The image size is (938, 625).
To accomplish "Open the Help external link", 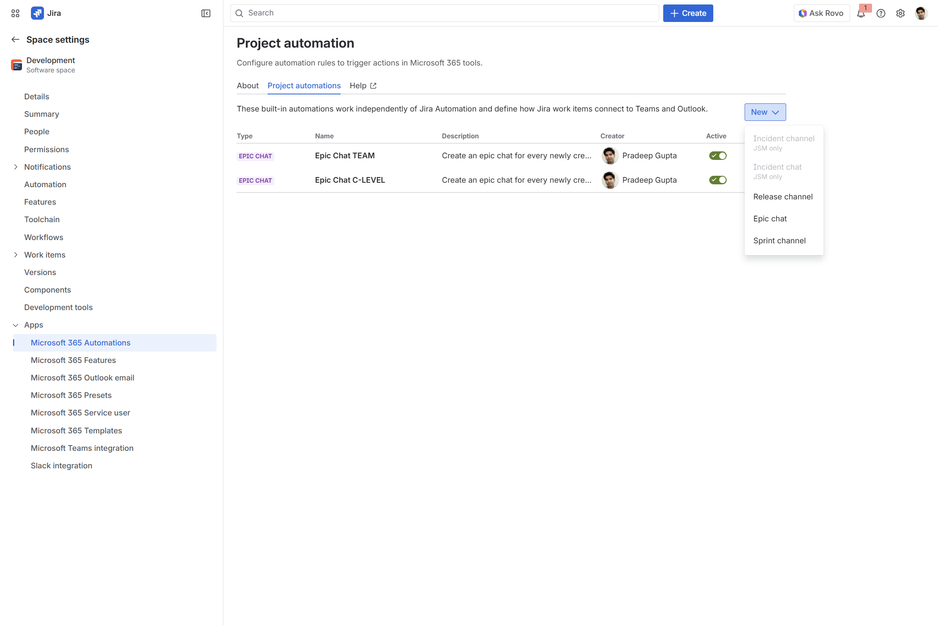I will point(363,86).
